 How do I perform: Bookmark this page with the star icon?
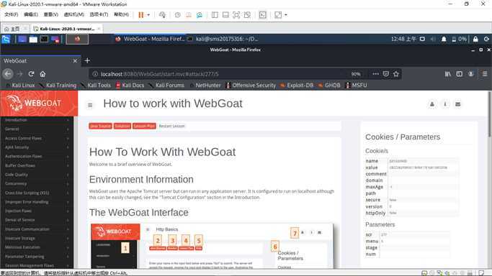pyautogui.click(x=396, y=74)
